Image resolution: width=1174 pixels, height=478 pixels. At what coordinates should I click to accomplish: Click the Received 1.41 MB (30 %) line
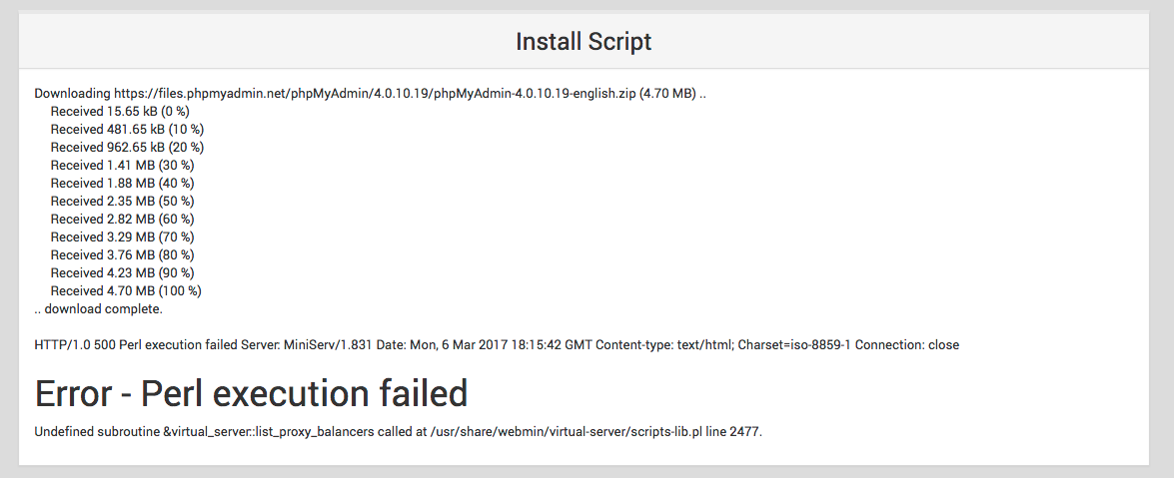(x=122, y=166)
